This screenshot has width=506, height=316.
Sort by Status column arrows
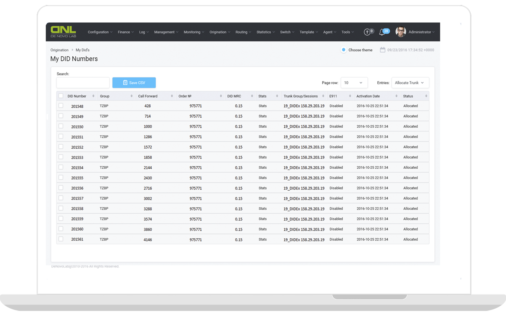pyautogui.click(x=426, y=96)
